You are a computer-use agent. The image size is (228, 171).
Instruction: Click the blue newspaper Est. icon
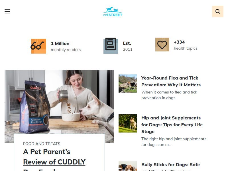[x=111, y=46]
